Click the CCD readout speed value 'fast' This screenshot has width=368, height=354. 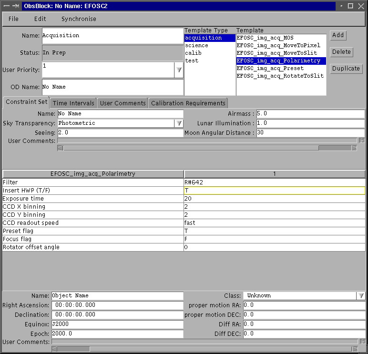[x=275, y=223]
